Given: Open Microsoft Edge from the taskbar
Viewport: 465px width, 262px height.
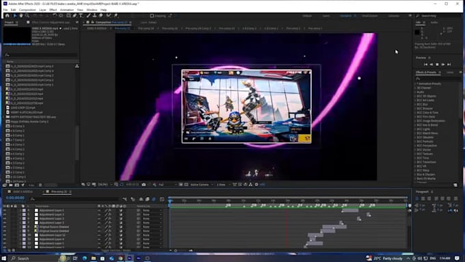Looking at the screenshot, I should pos(85,259).
